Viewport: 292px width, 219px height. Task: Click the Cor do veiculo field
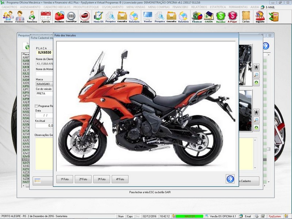(x=45, y=93)
